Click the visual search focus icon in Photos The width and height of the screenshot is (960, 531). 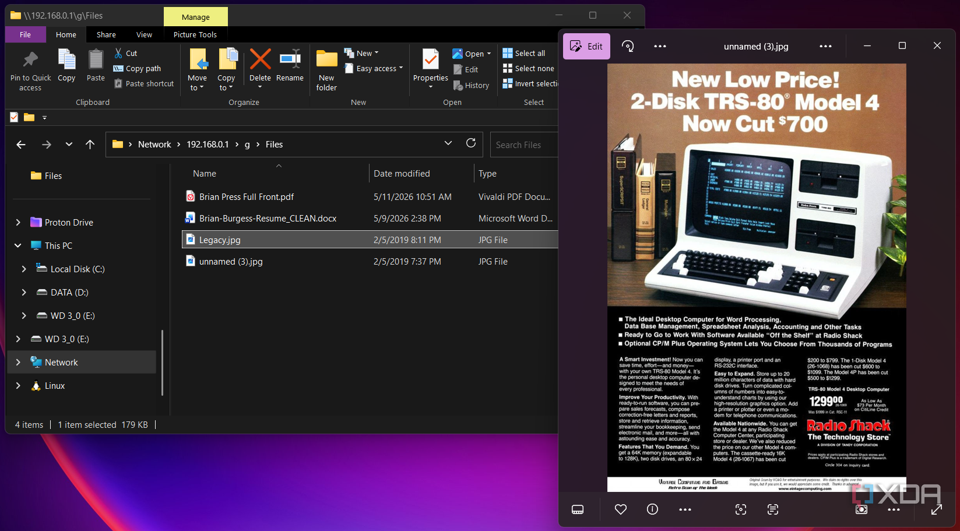741,509
